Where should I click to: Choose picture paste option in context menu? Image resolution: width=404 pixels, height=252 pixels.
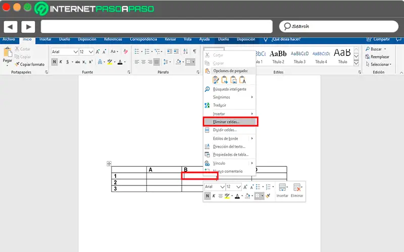233,80
